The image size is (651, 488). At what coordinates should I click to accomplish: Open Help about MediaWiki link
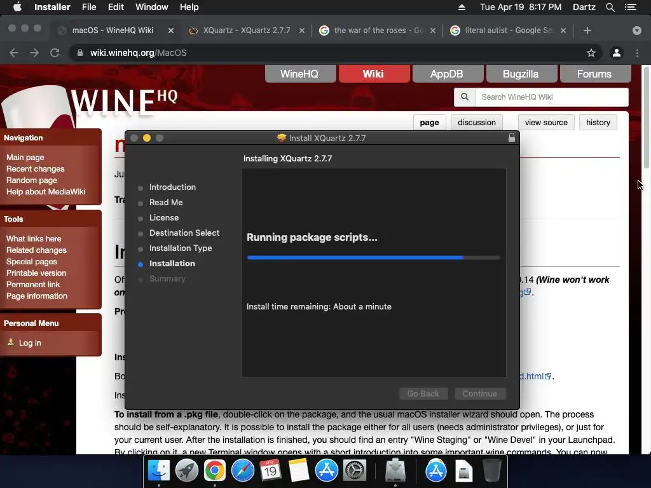point(46,192)
